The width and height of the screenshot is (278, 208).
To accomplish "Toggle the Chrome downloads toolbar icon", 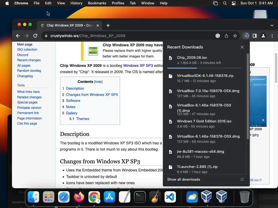I will pos(246,36).
